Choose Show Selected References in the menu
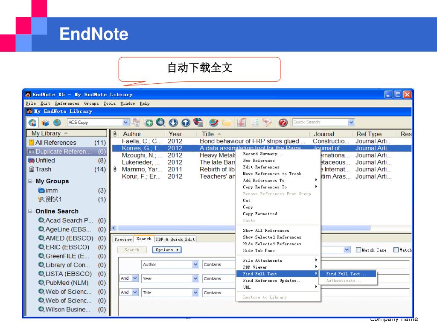 point(277,237)
